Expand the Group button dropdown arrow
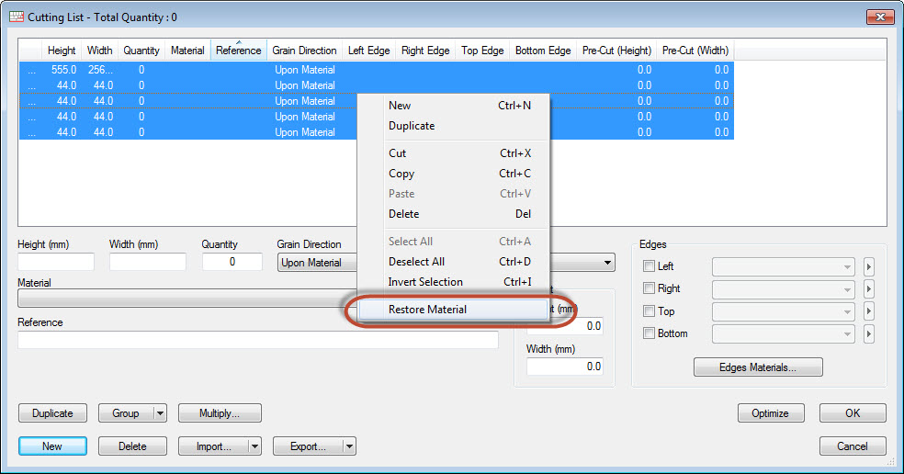 160,412
